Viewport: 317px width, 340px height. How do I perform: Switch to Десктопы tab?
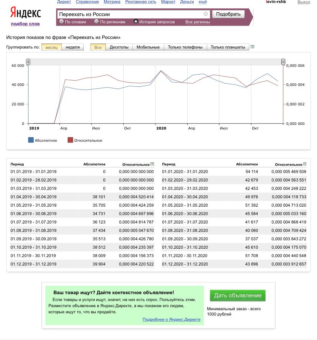click(119, 47)
